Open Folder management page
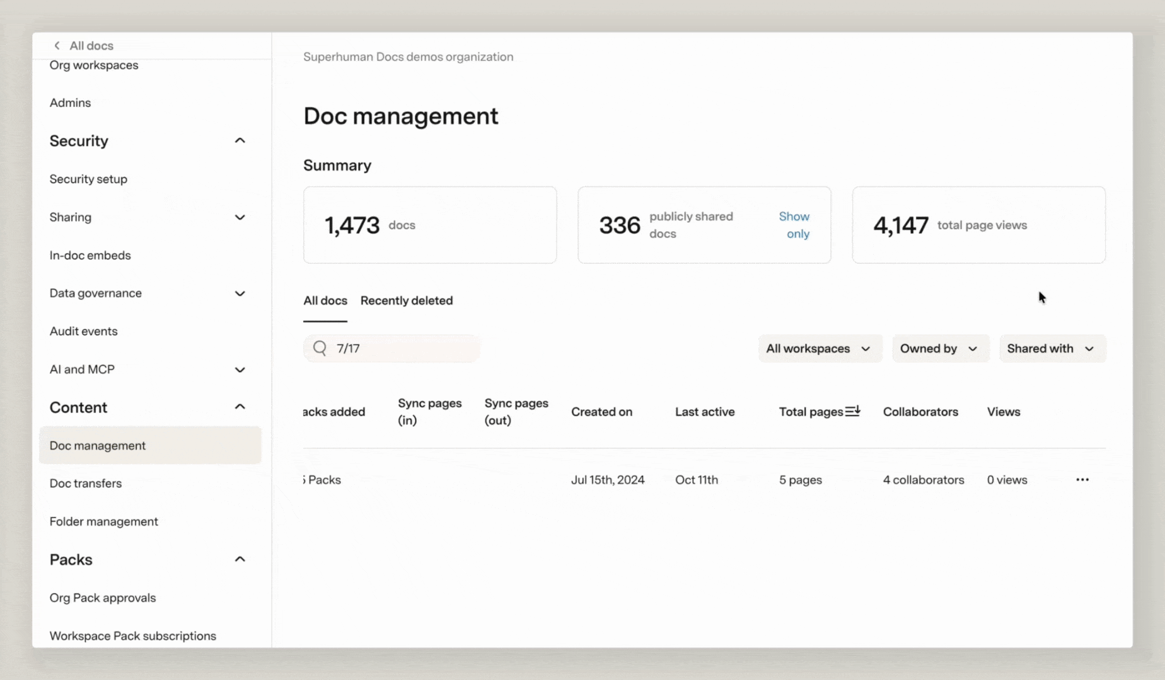The height and width of the screenshot is (680, 1165). pos(103,521)
